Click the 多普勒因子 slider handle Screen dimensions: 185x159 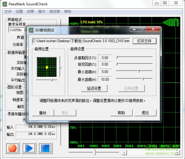(x=117, y=56)
